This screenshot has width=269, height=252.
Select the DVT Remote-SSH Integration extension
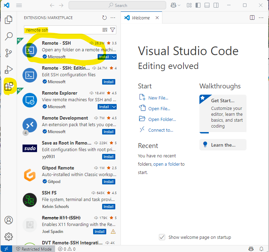point(72,243)
